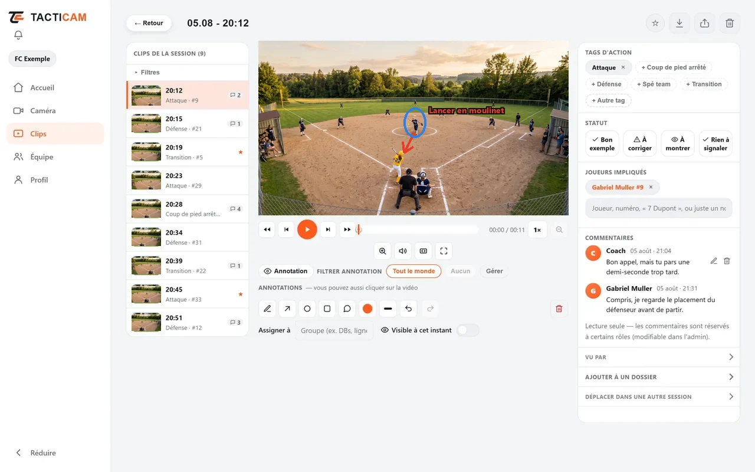Click the Assigner à group field
Image resolution: width=755 pixels, height=472 pixels.
[334, 330]
